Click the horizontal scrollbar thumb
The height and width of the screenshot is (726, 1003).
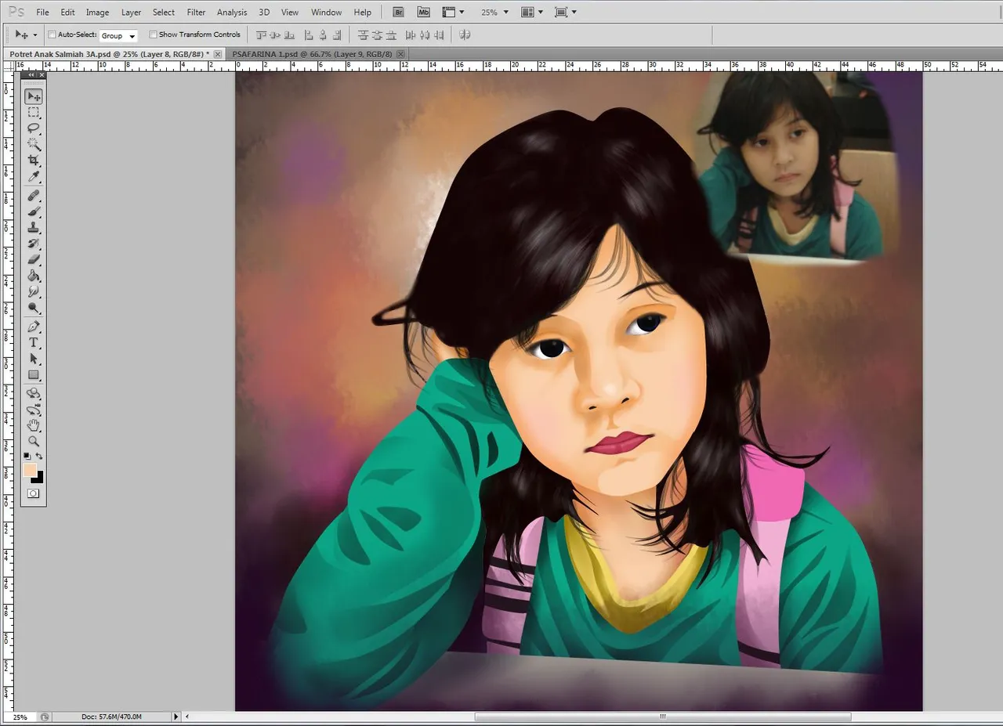pos(662,717)
